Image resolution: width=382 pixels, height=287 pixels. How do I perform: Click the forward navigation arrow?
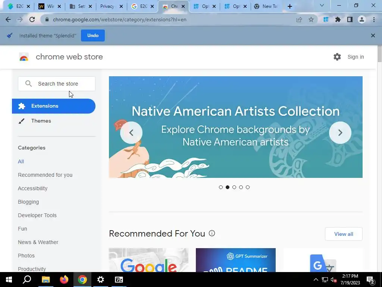click(20, 19)
